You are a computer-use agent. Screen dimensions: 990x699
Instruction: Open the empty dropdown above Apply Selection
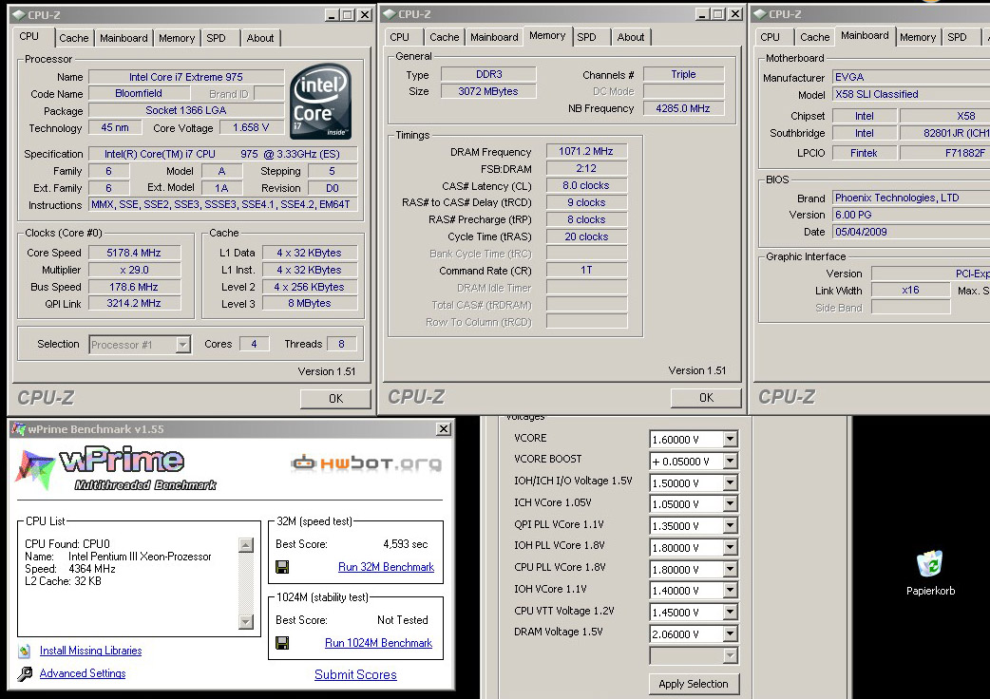(730, 655)
